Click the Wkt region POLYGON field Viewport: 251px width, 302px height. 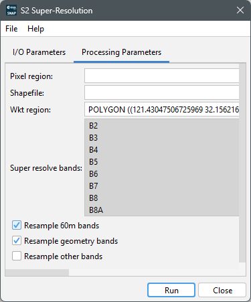point(161,109)
